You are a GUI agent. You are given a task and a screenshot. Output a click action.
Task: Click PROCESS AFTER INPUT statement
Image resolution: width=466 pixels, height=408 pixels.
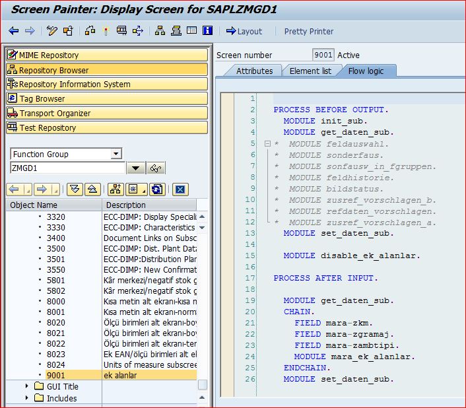click(325, 278)
